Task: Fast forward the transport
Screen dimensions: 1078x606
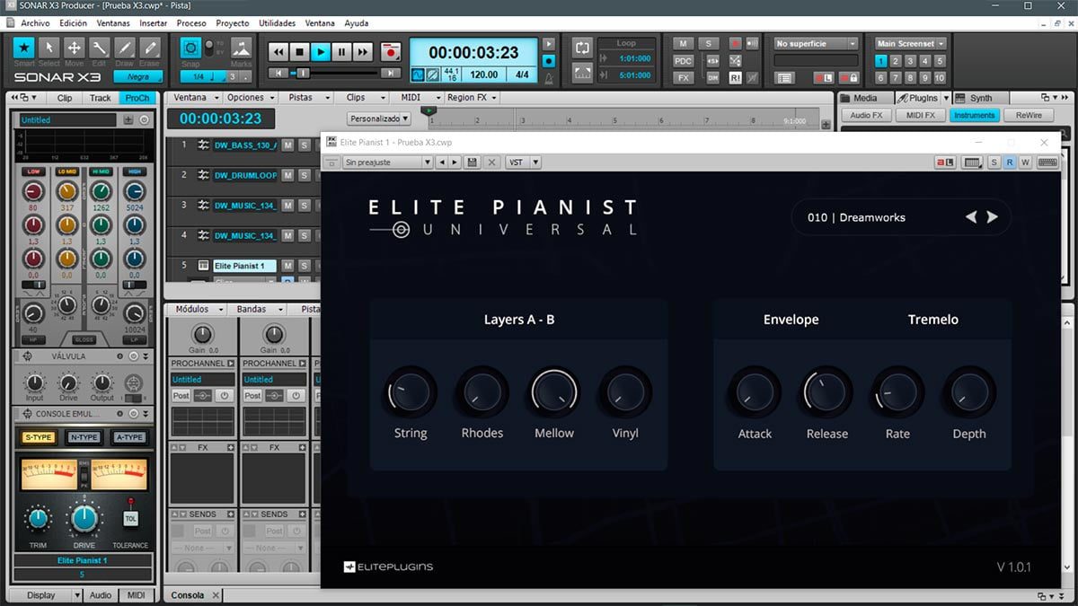Action: (x=362, y=53)
